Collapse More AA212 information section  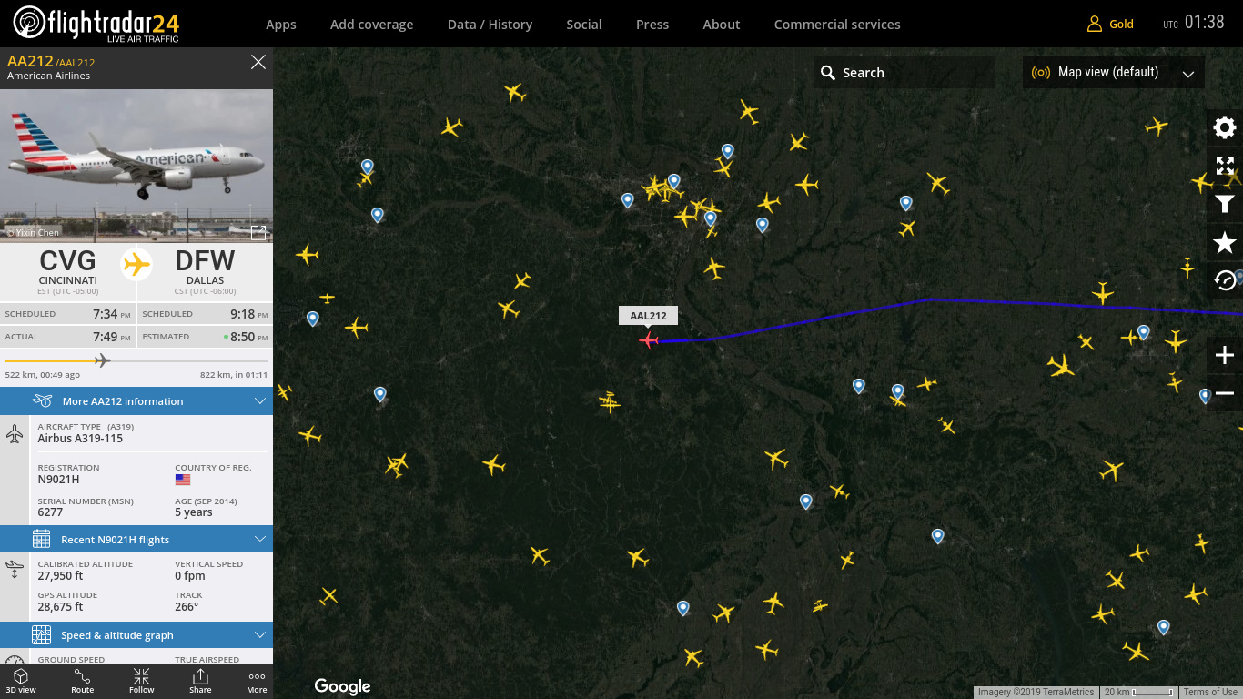tap(136, 401)
